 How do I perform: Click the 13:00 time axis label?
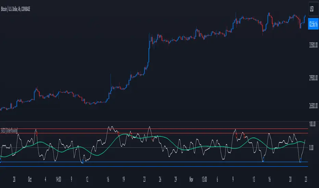click(204, 179)
